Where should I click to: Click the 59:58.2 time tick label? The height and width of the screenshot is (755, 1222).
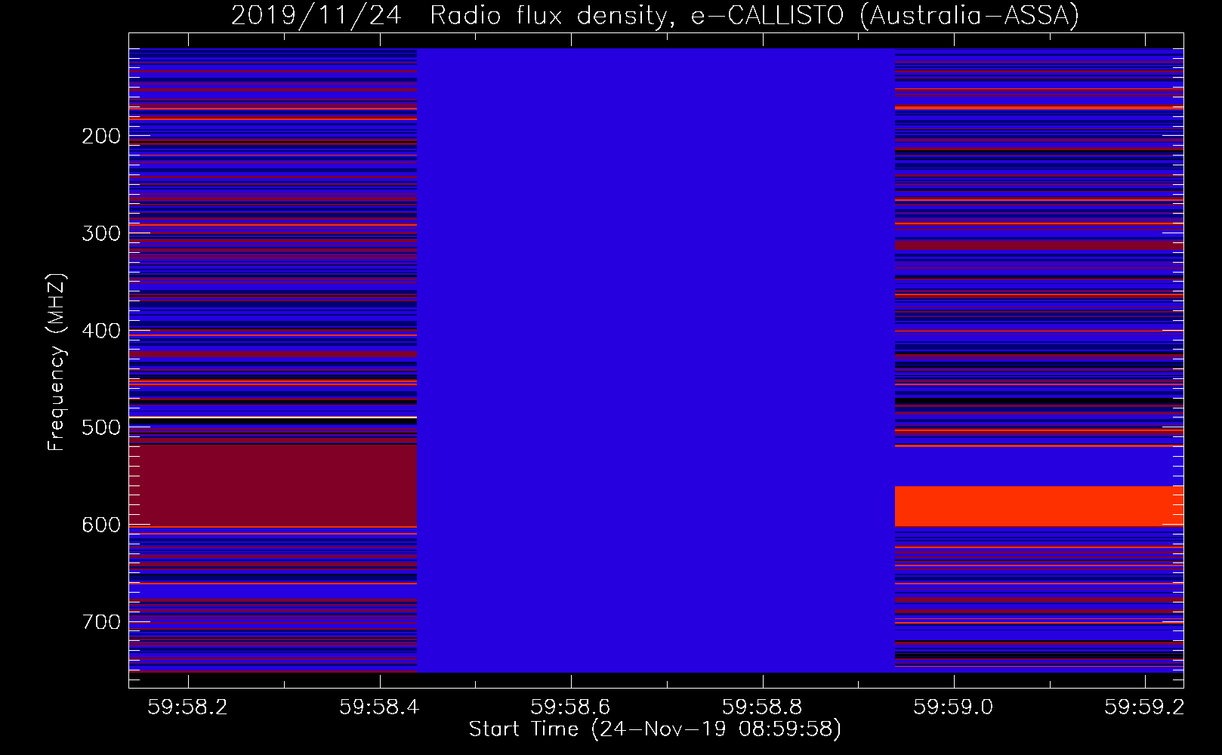click(x=187, y=707)
